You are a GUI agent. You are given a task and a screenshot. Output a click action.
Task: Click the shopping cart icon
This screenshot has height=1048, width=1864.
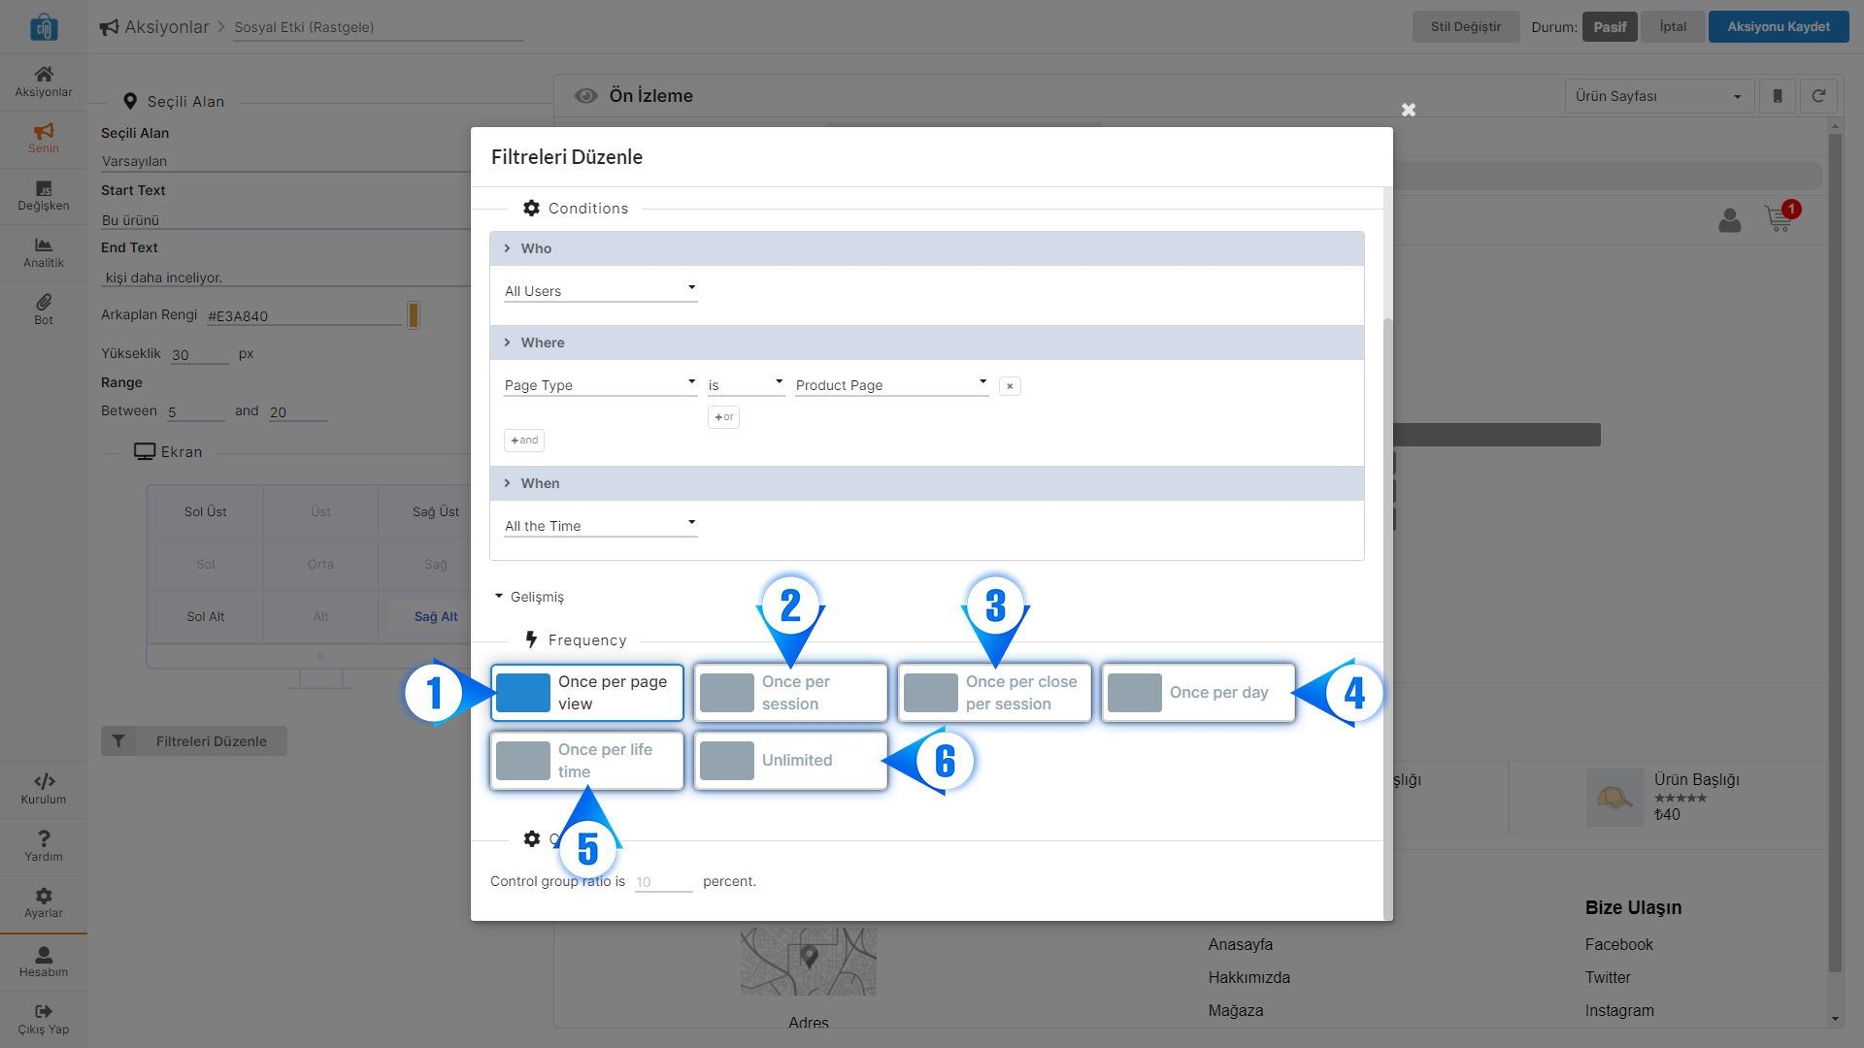[1779, 218]
